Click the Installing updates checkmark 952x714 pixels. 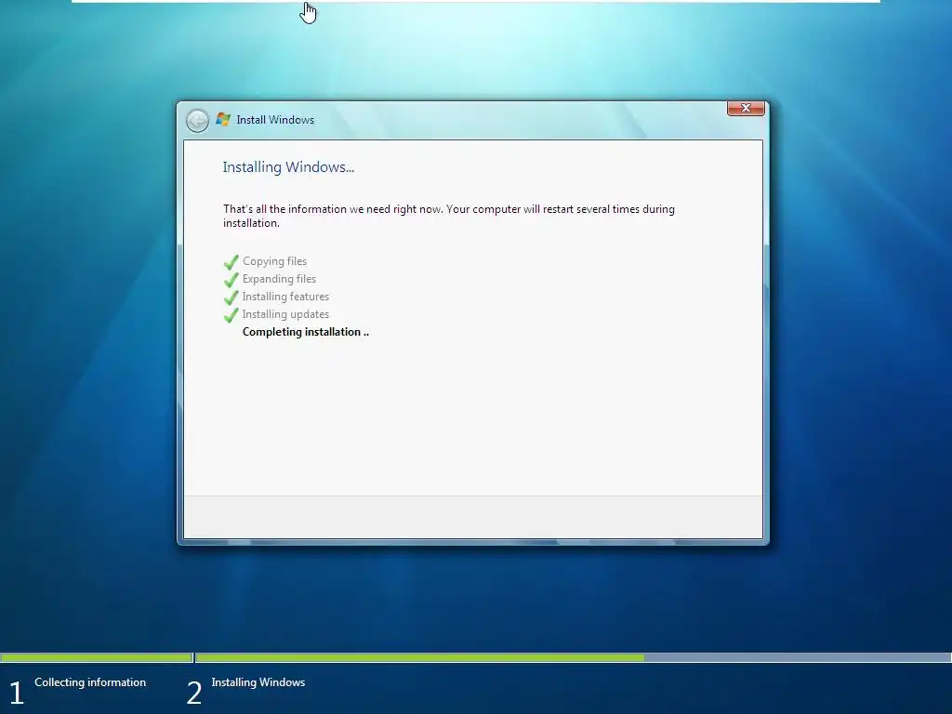(231, 315)
